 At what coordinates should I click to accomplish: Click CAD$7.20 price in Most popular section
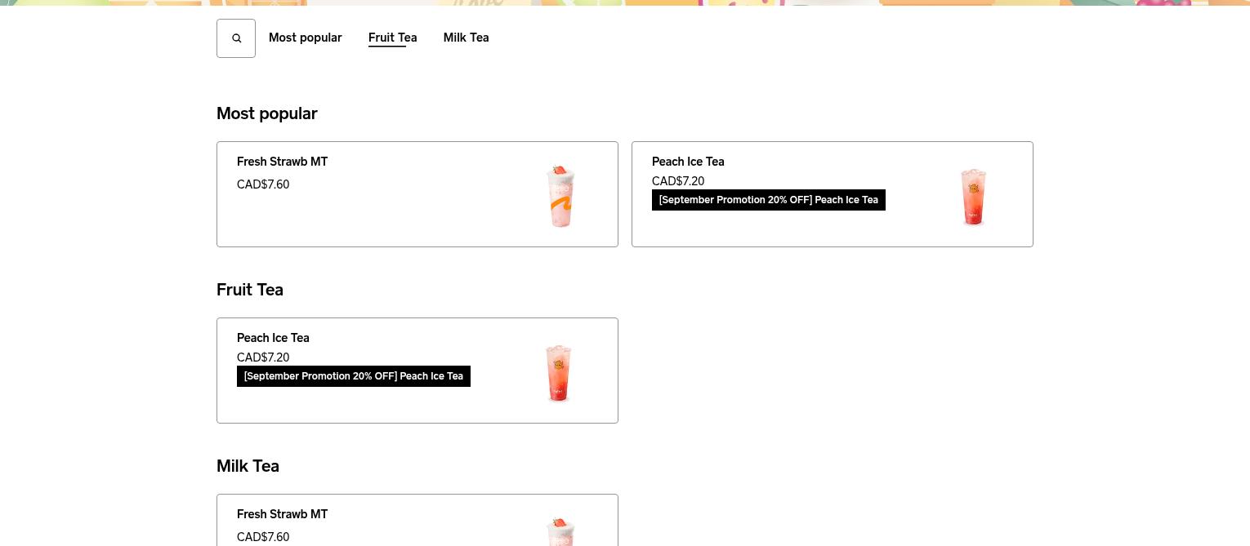click(x=678, y=181)
